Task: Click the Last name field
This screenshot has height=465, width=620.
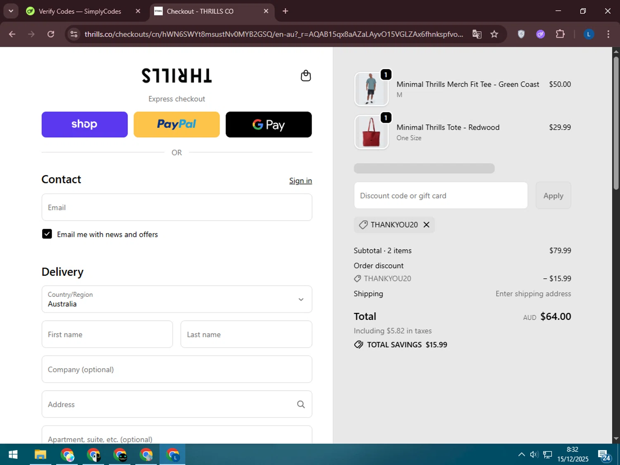Action: click(x=246, y=334)
